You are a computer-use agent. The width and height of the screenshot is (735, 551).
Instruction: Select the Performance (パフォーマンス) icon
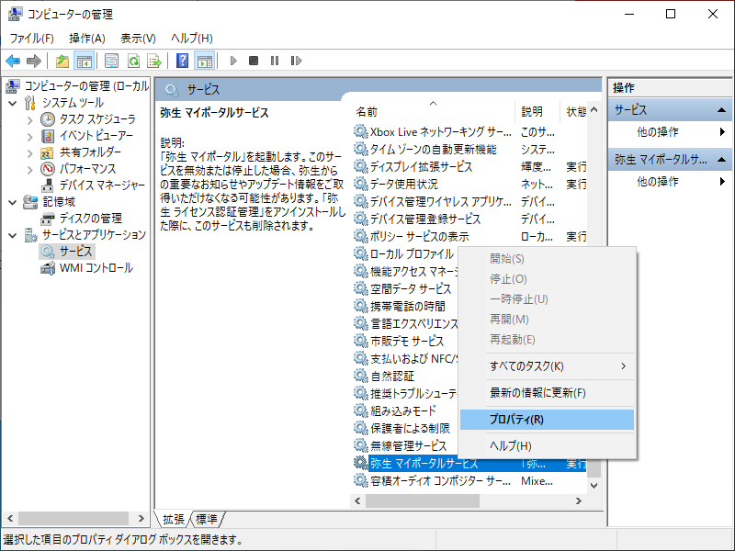click(48, 169)
